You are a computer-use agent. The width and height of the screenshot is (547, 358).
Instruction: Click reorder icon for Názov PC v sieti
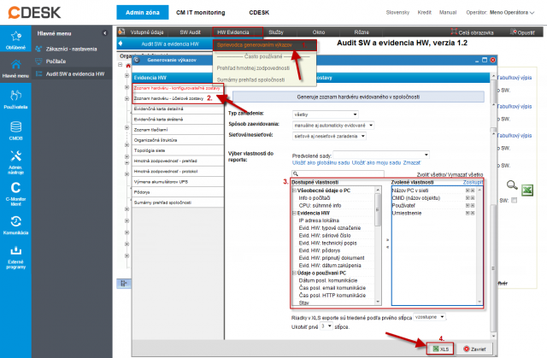coord(468,191)
